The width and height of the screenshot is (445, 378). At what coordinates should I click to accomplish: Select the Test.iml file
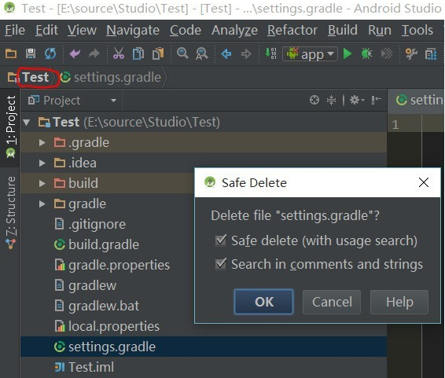[84, 367]
